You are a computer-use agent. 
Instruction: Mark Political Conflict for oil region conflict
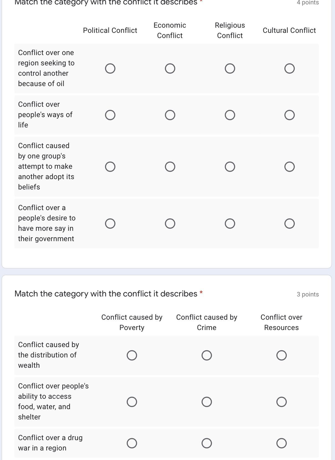coord(110,68)
